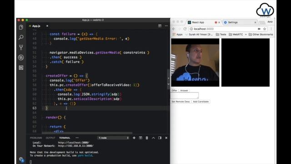
Task: Open the Explorer view in VS Code sidebar
Action: [x=21, y=27]
